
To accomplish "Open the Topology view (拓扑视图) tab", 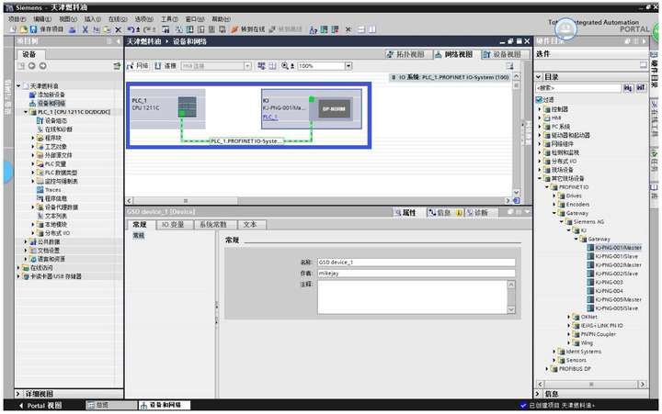I will click(405, 54).
